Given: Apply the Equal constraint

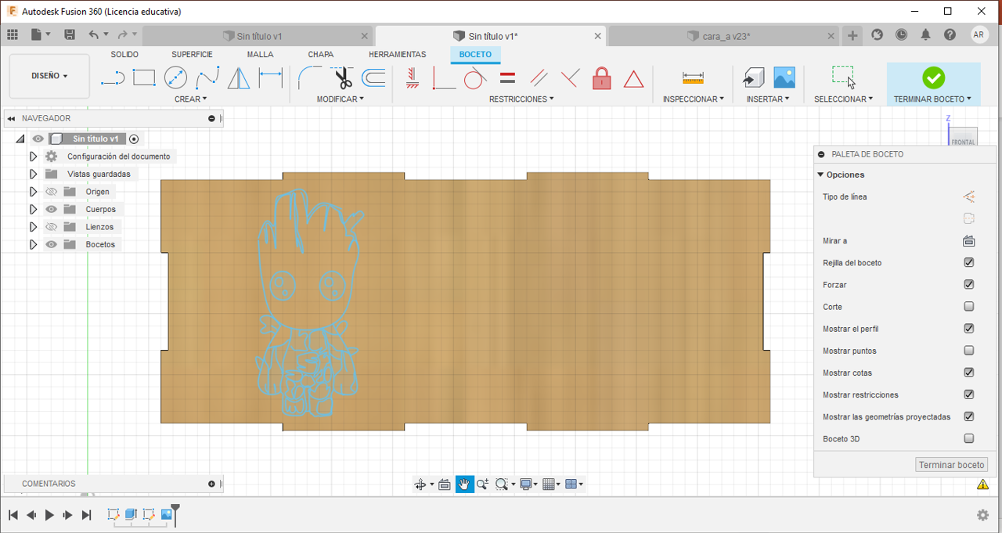Looking at the screenshot, I should pyautogui.click(x=507, y=77).
